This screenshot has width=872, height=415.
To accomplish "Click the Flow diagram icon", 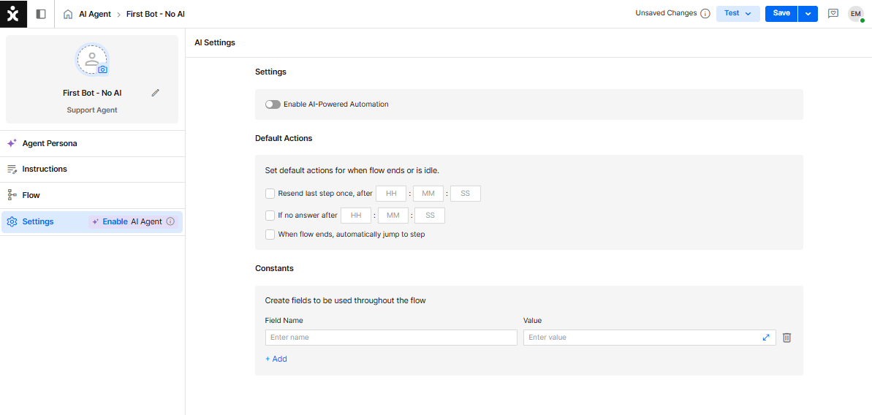I will click(x=12, y=195).
